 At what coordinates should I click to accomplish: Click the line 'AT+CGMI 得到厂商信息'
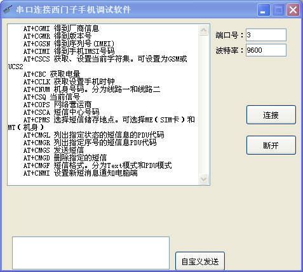pos(61,29)
